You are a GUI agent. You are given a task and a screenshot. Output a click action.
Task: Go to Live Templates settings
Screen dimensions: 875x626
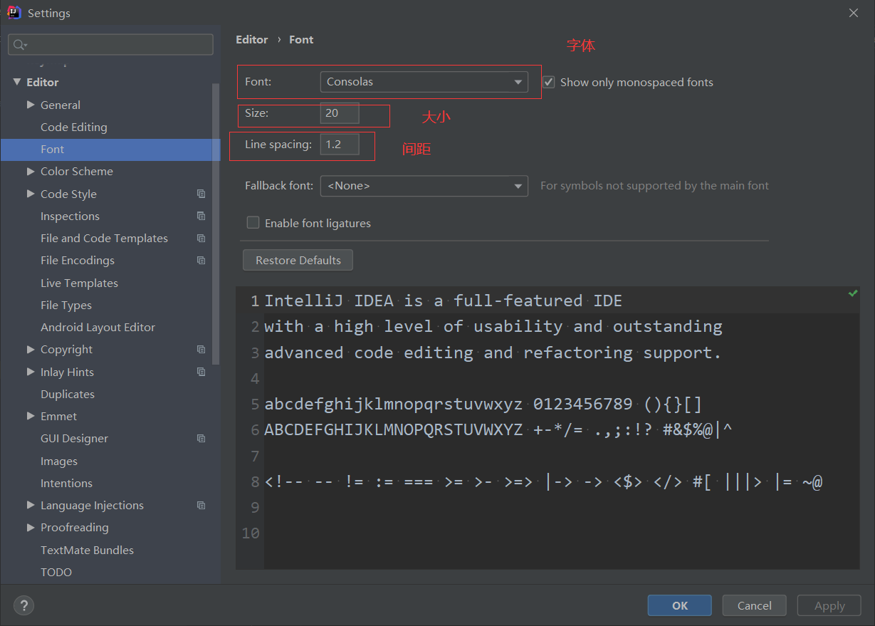coord(79,283)
